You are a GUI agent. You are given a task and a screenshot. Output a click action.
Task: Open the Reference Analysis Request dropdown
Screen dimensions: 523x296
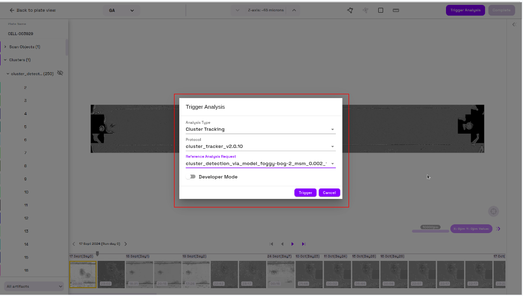point(332,163)
